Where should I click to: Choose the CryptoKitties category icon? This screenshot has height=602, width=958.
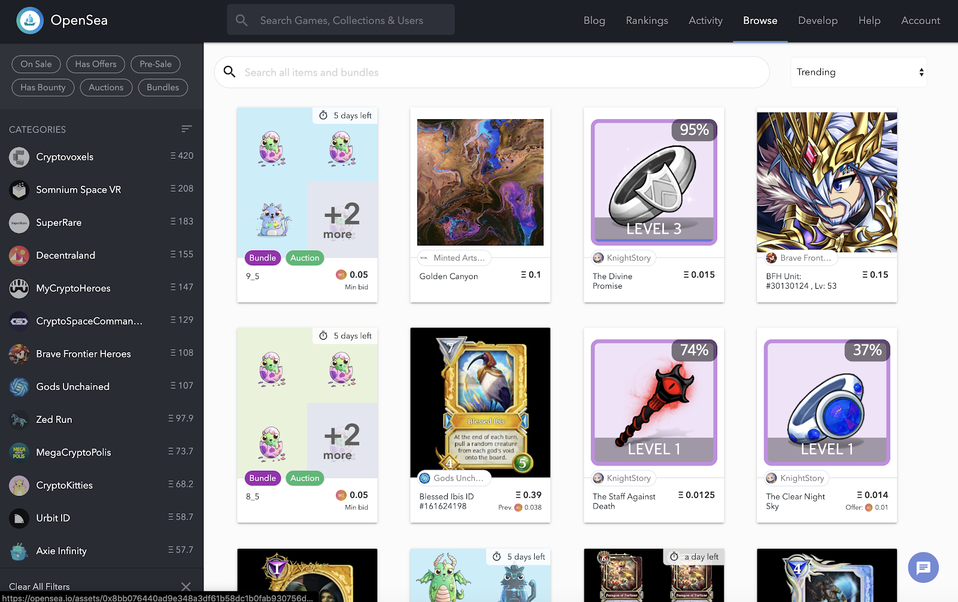[19, 485]
